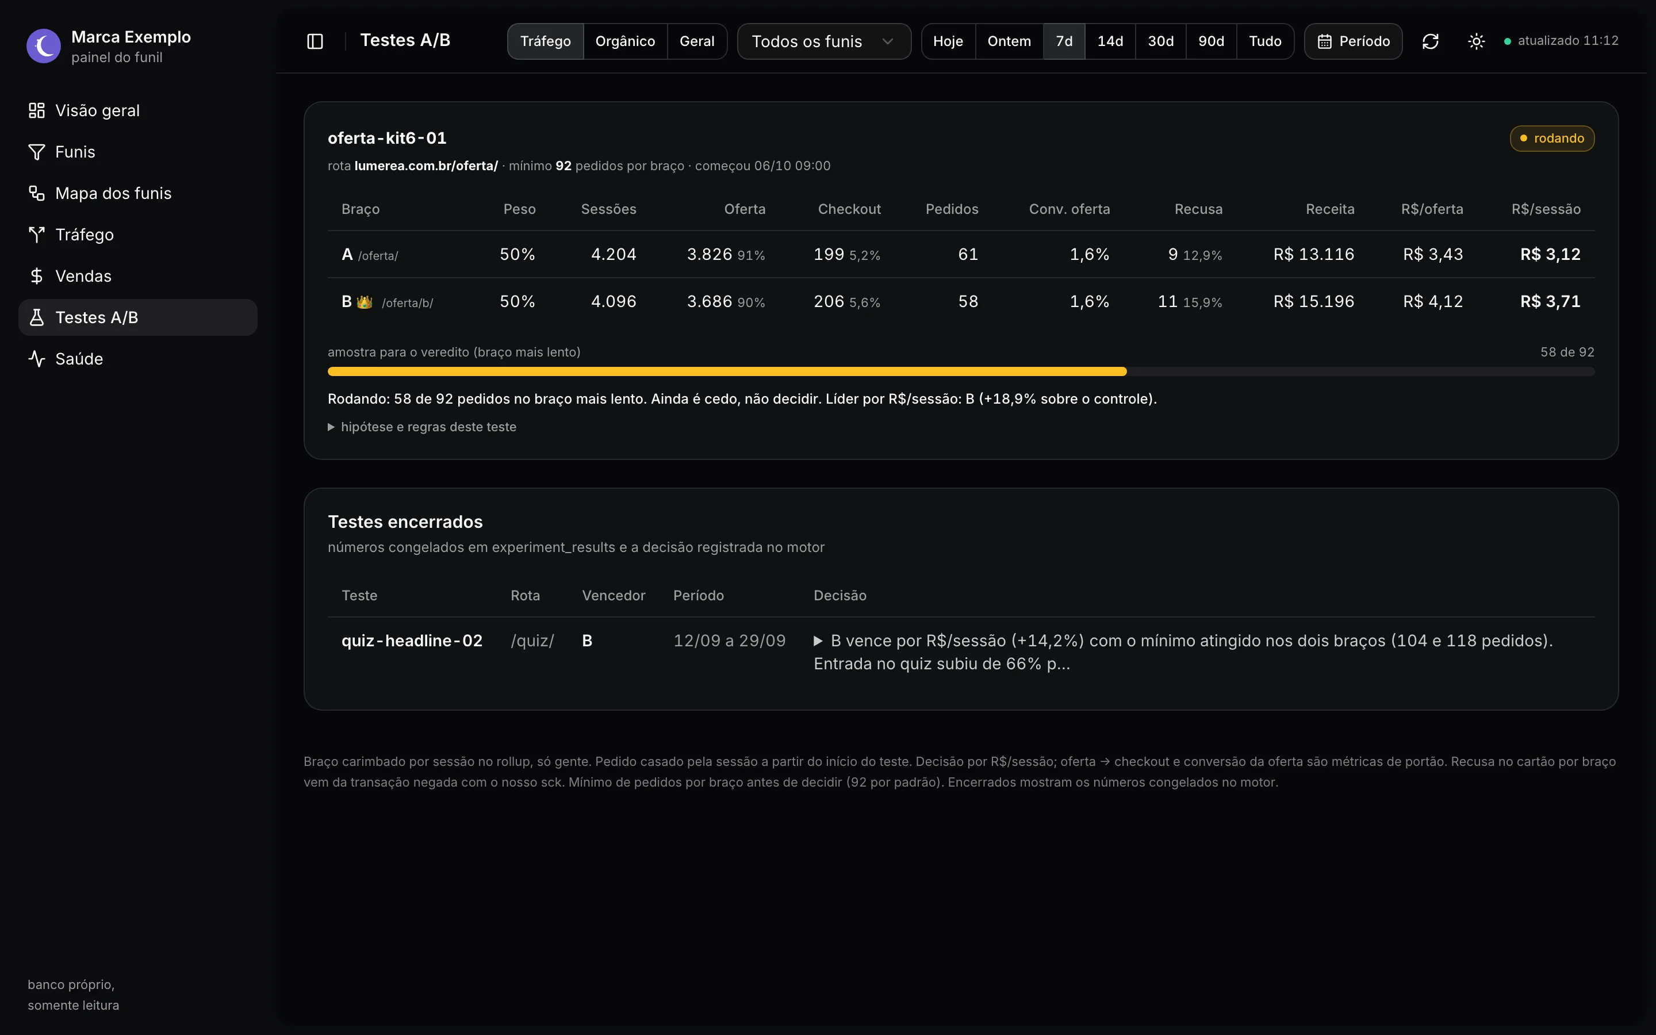Open the Todos os funis dropdown

[824, 41]
